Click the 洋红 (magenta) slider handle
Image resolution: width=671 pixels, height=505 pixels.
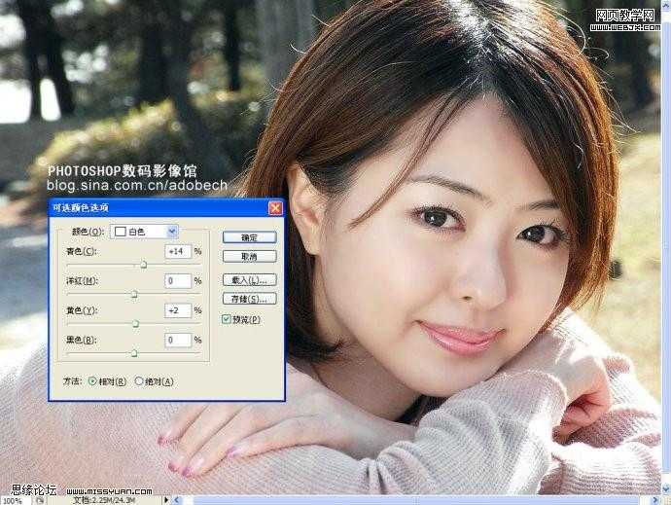click(134, 294)
